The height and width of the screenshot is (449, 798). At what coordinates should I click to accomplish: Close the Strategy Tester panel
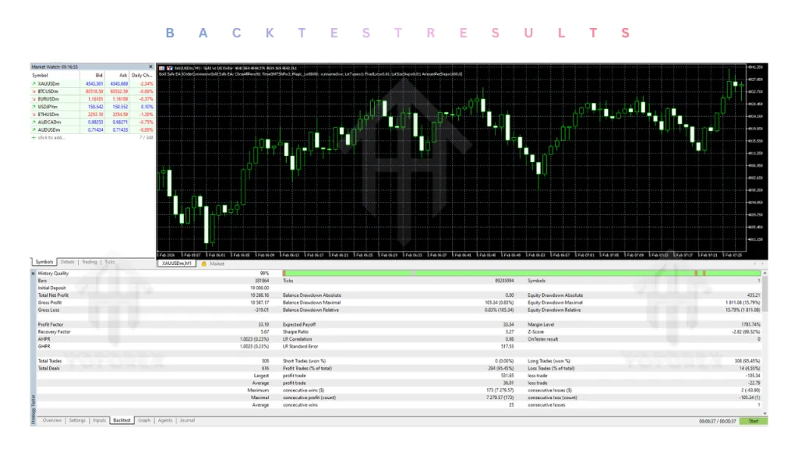click(x=33, y=274)
